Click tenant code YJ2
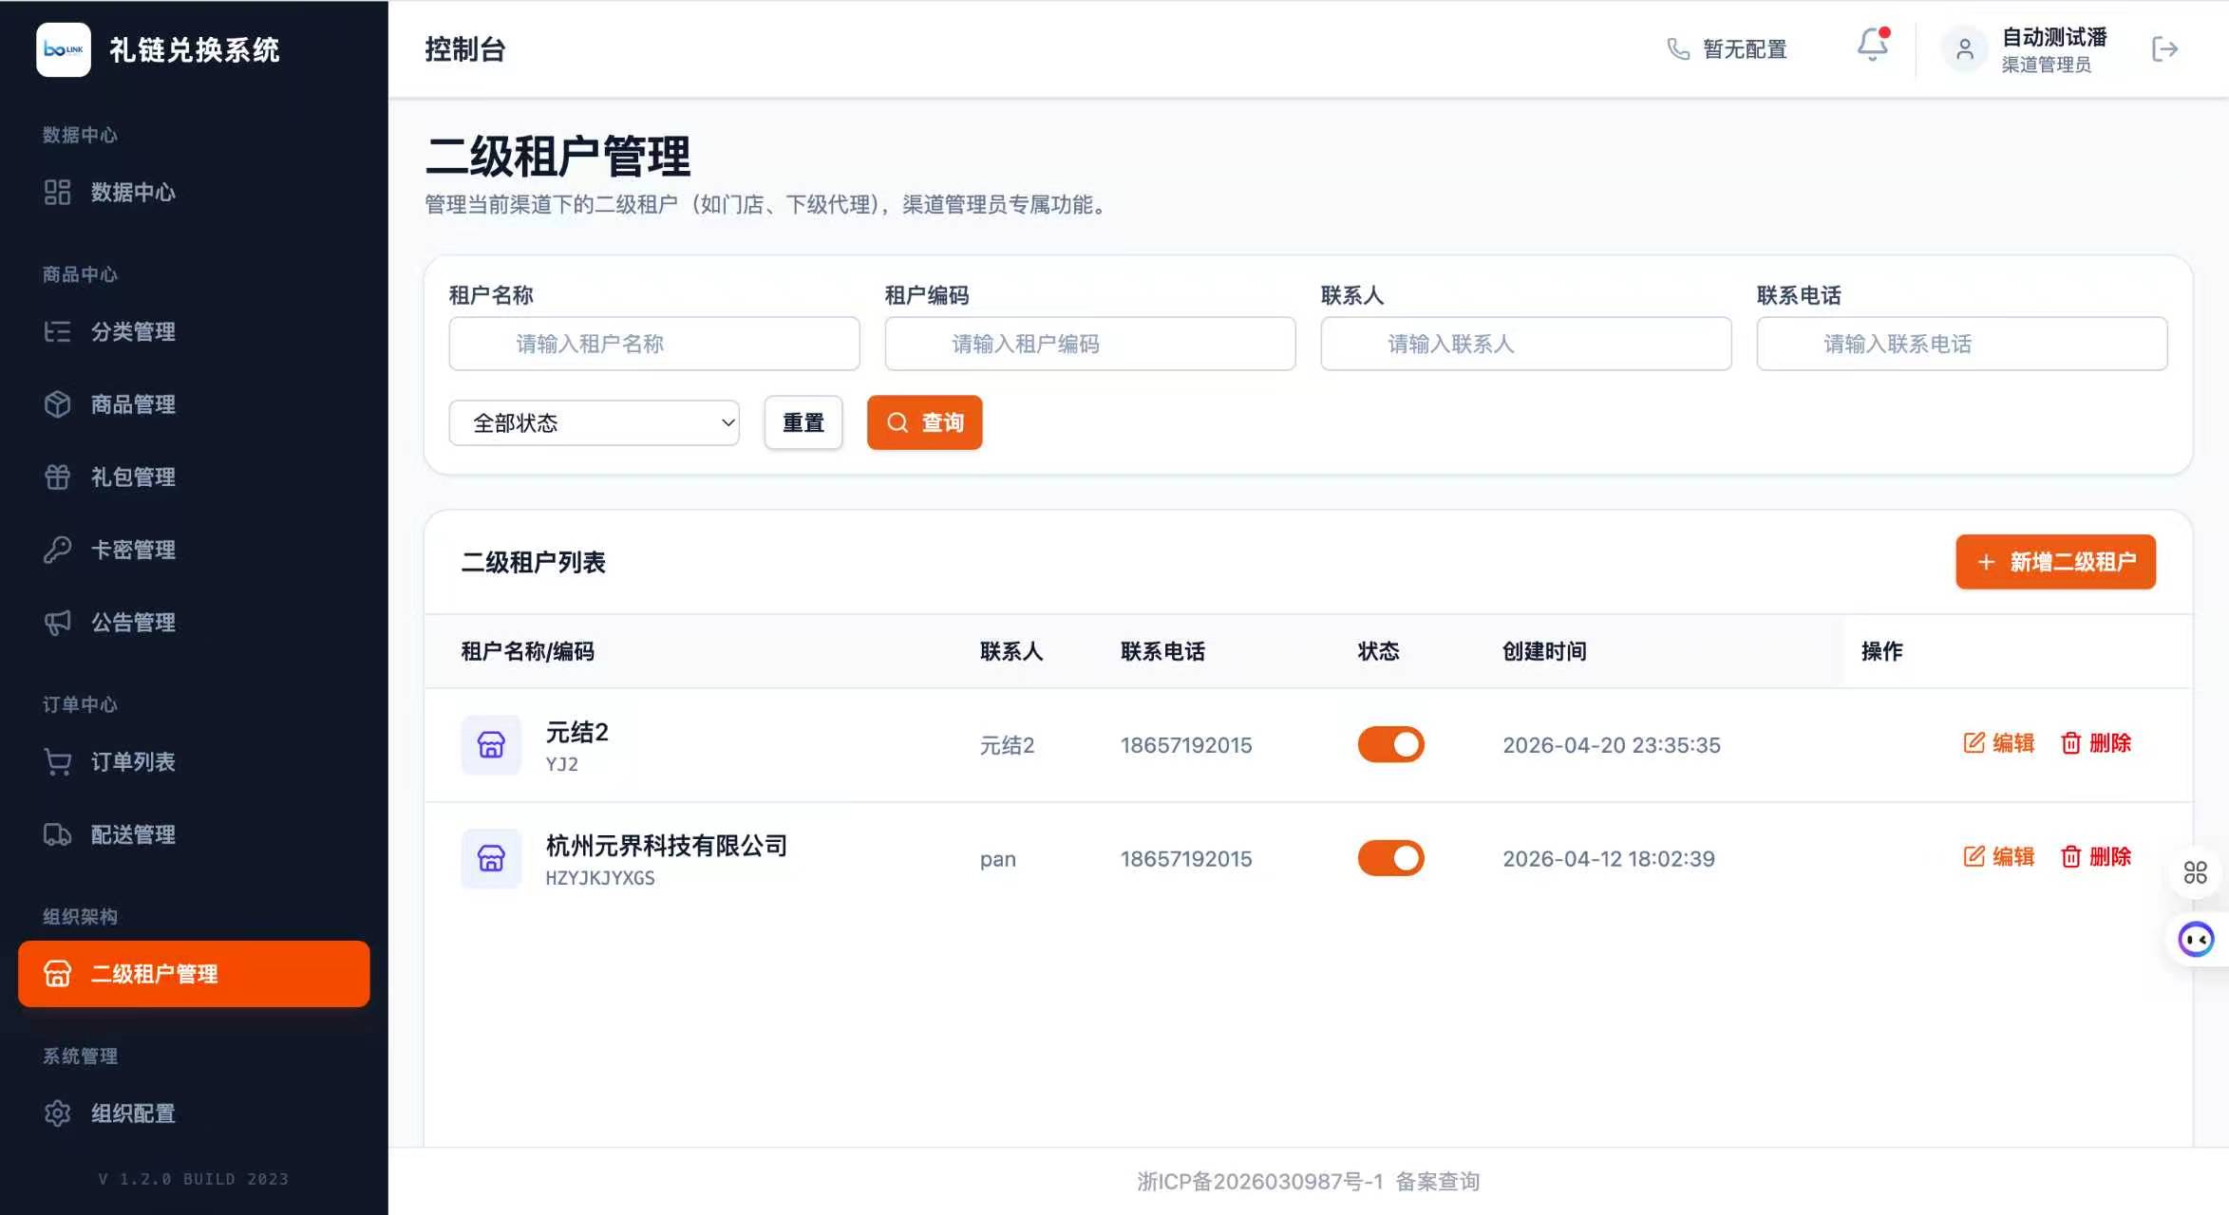The image size is (2229, 1215). (x=562, y=764)
